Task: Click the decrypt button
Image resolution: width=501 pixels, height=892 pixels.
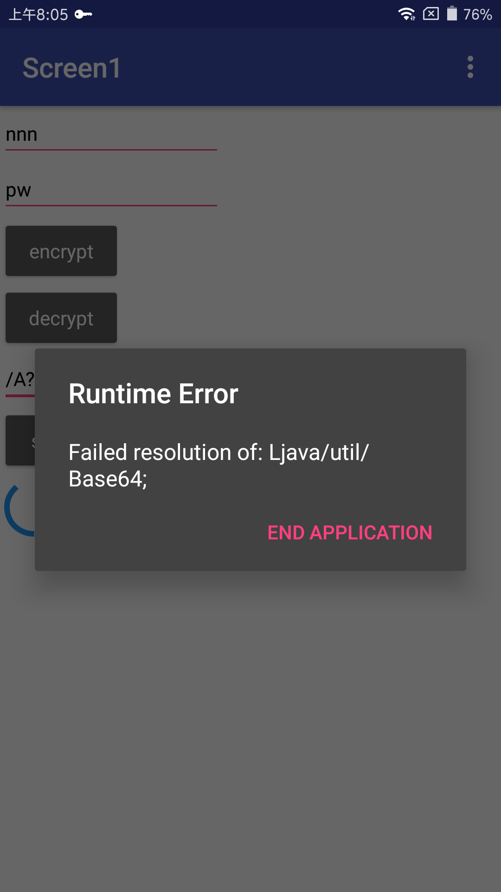Action: (x=61, y=318)
